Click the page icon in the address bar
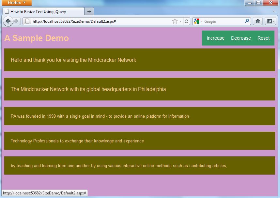280x198 pixels. [27, 21]
